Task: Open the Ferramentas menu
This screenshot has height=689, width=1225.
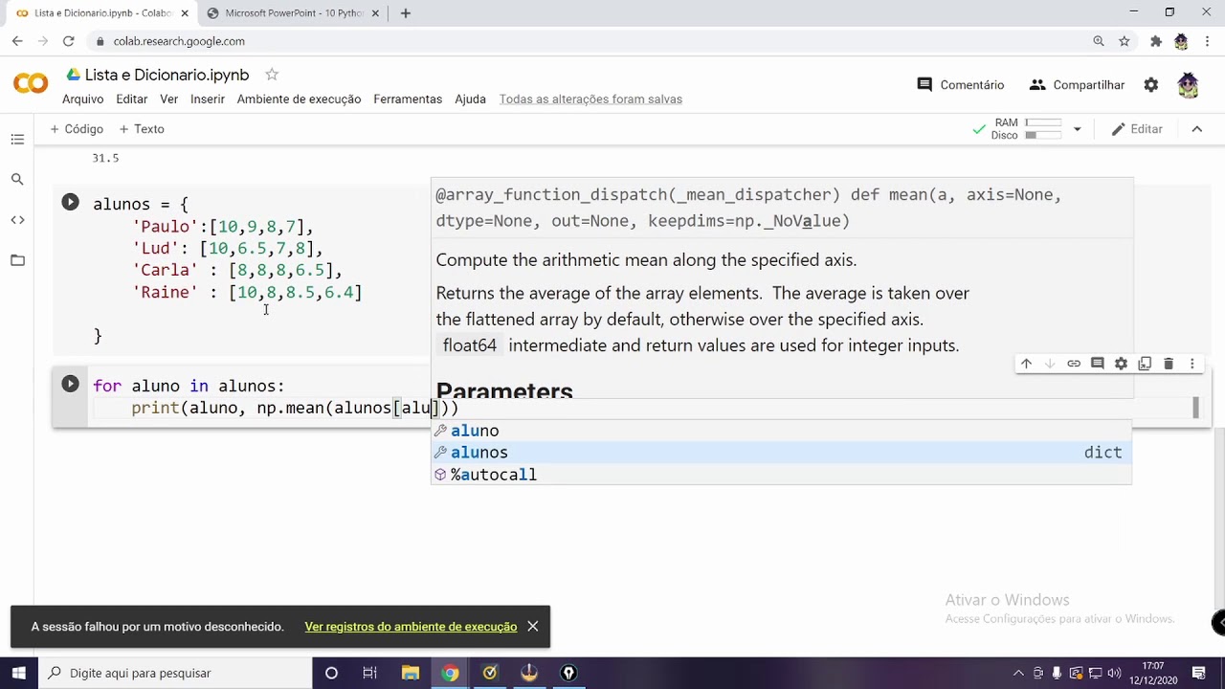Action: pos(408,99)
